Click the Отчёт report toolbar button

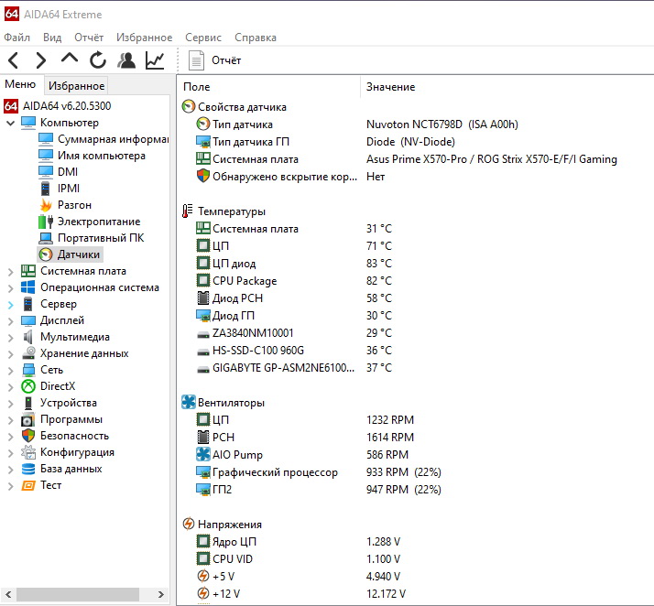[215, 60]
